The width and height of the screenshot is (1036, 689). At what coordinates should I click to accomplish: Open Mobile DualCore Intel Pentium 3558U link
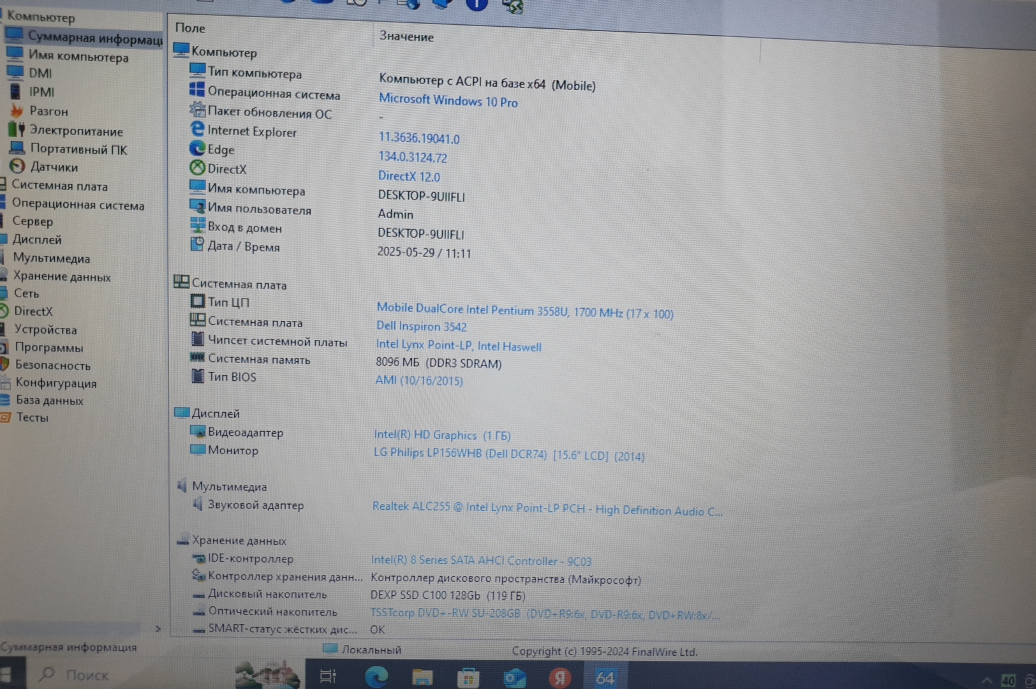524,311
